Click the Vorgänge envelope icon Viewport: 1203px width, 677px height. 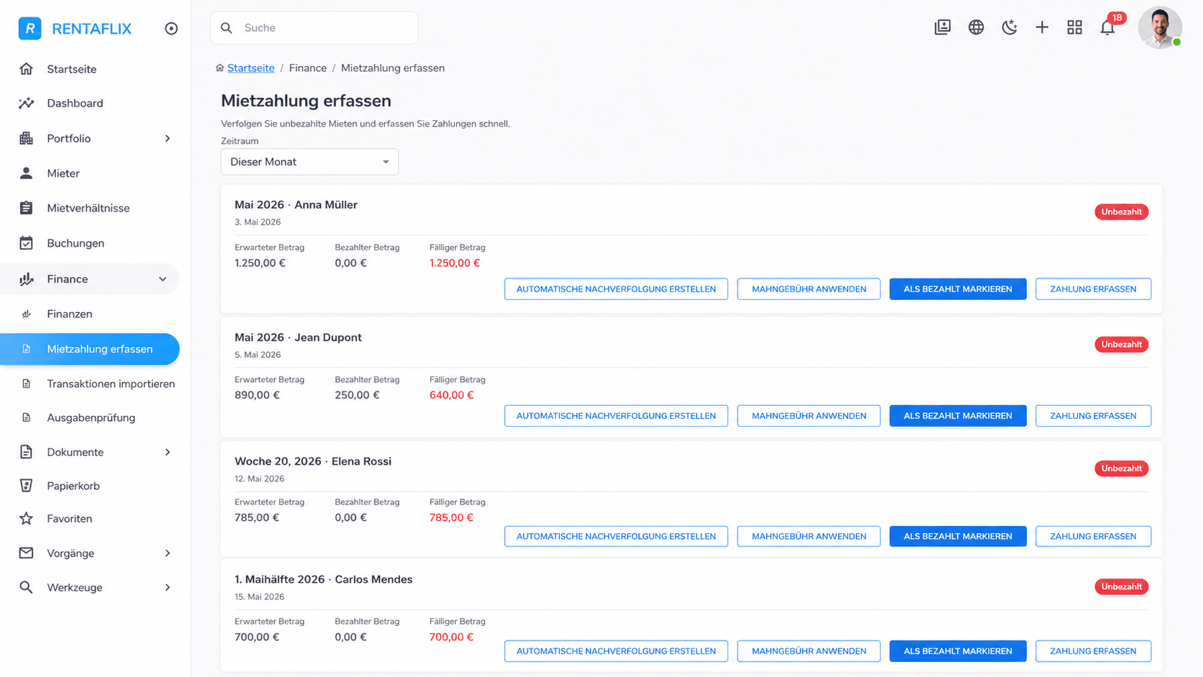tap(27, 553)
